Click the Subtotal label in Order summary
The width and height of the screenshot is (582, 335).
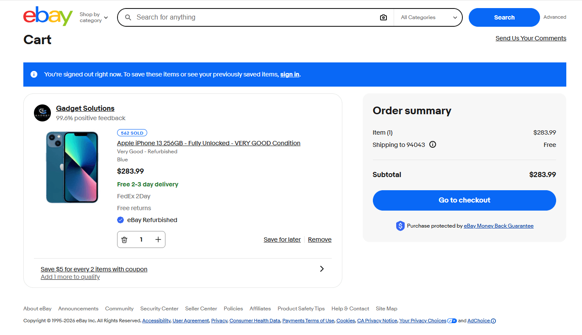coord(387,175)
